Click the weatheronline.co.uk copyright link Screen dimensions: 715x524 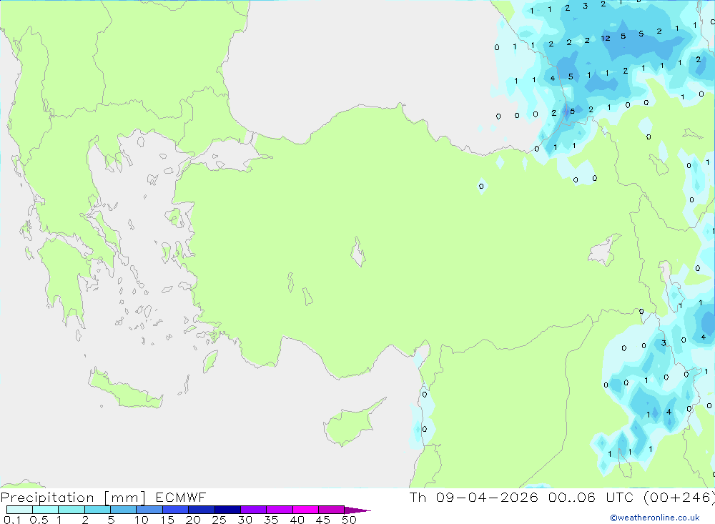point(655,518)
